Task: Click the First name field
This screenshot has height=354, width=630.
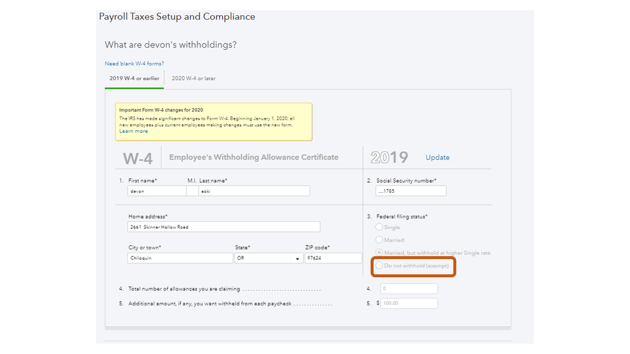Action: [156, 191]
